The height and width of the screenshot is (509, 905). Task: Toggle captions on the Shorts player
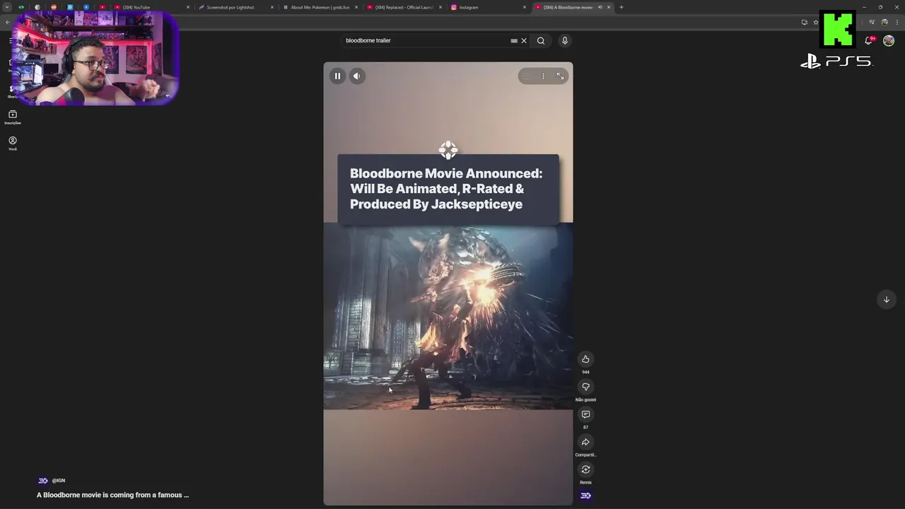(x=526, y=76)
